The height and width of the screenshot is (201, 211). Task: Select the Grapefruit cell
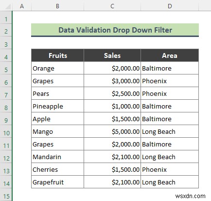tap(57, 182)
